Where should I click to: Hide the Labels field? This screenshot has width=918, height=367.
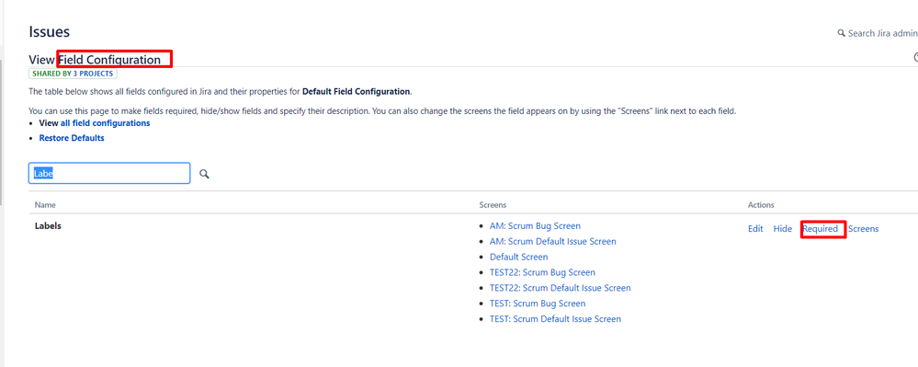coord(782,229)
